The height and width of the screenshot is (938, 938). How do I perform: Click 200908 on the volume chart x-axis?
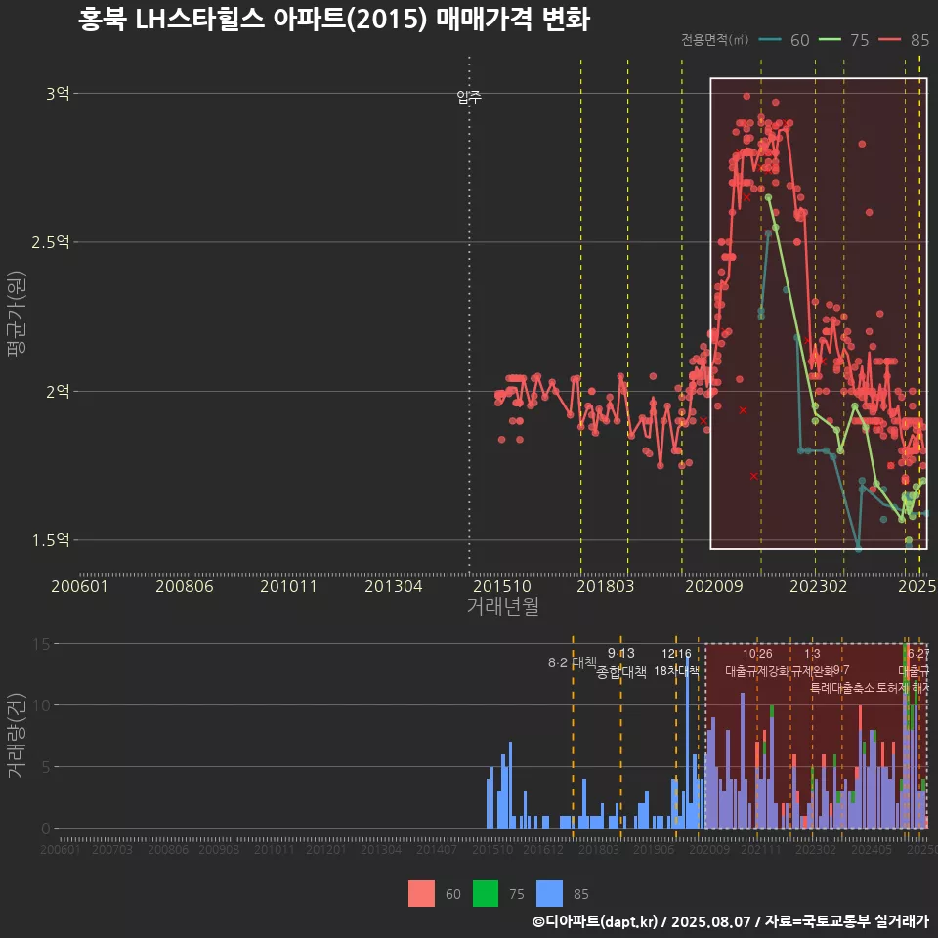219,849
